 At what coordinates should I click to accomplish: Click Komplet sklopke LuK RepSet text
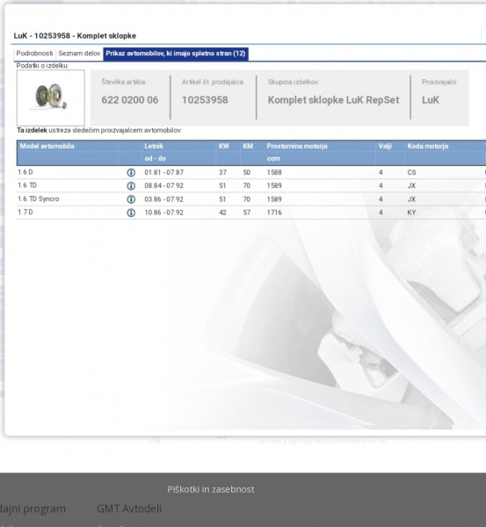(333, 100)
